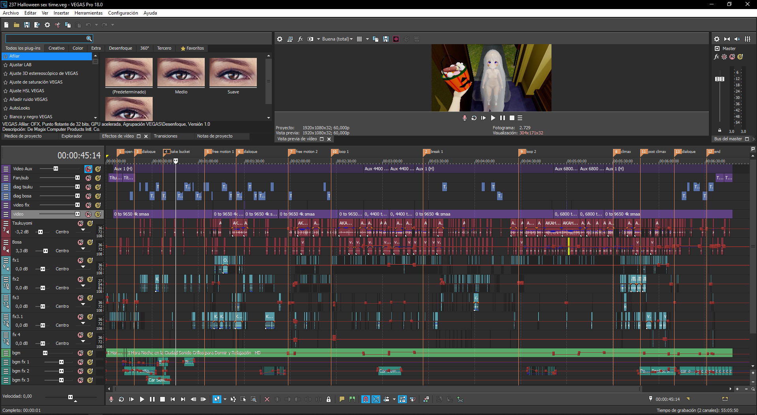Switch to the Transiciones tab
Screen dimensions: 757x415
tap(166, 136)
